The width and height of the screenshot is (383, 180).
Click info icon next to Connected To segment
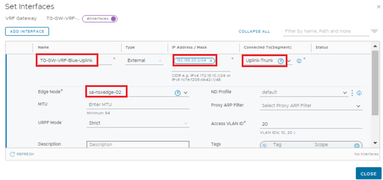pyautogui.click(x=299, y=61)
